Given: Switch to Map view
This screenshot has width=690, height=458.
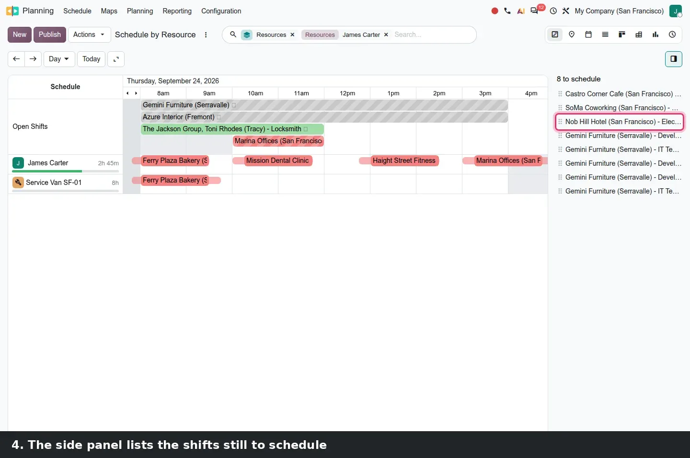Looking at the screenshot, I should [x=572, y=34].
